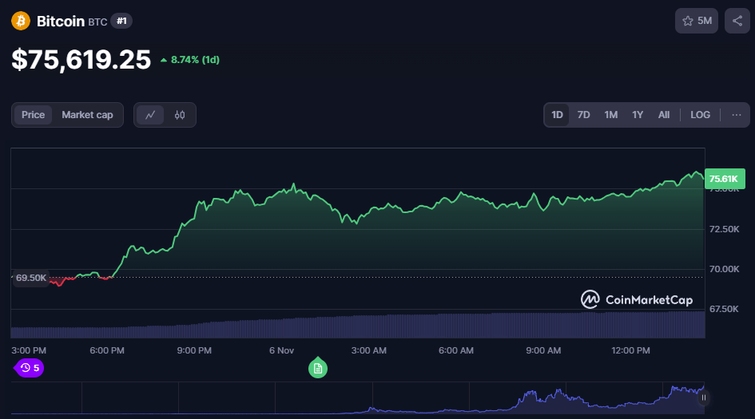Image resolution: width=755 pixels, height=419 pixels.
Task: Click the $75,619.25 price value
Action: pyautogui.click(x=81, y=60)
